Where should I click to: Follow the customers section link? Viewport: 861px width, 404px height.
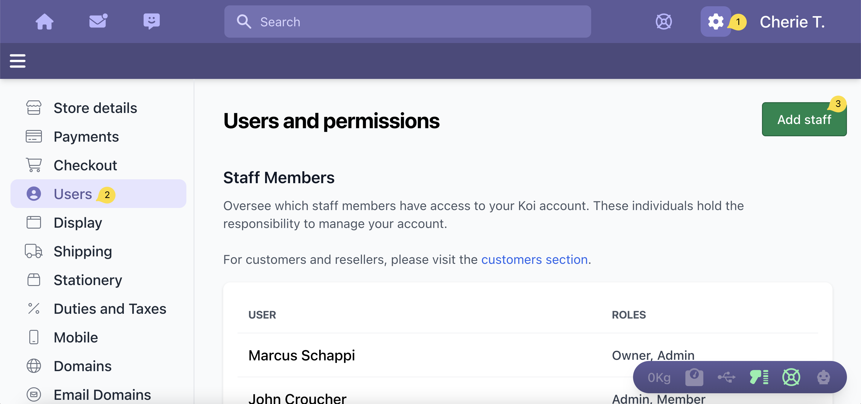coord(534,259)
